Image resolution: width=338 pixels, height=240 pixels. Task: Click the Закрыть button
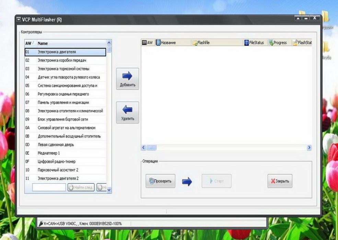coord(280,181)
